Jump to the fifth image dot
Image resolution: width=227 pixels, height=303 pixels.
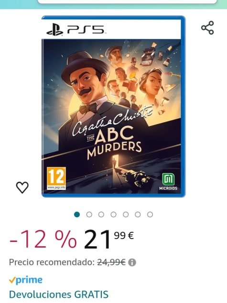(126, 215)
